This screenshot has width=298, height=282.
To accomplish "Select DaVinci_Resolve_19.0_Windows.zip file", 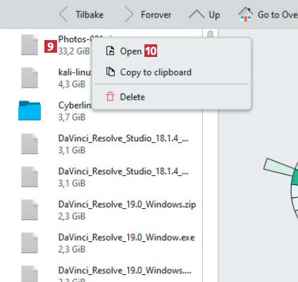I will [x=107, y=210].
